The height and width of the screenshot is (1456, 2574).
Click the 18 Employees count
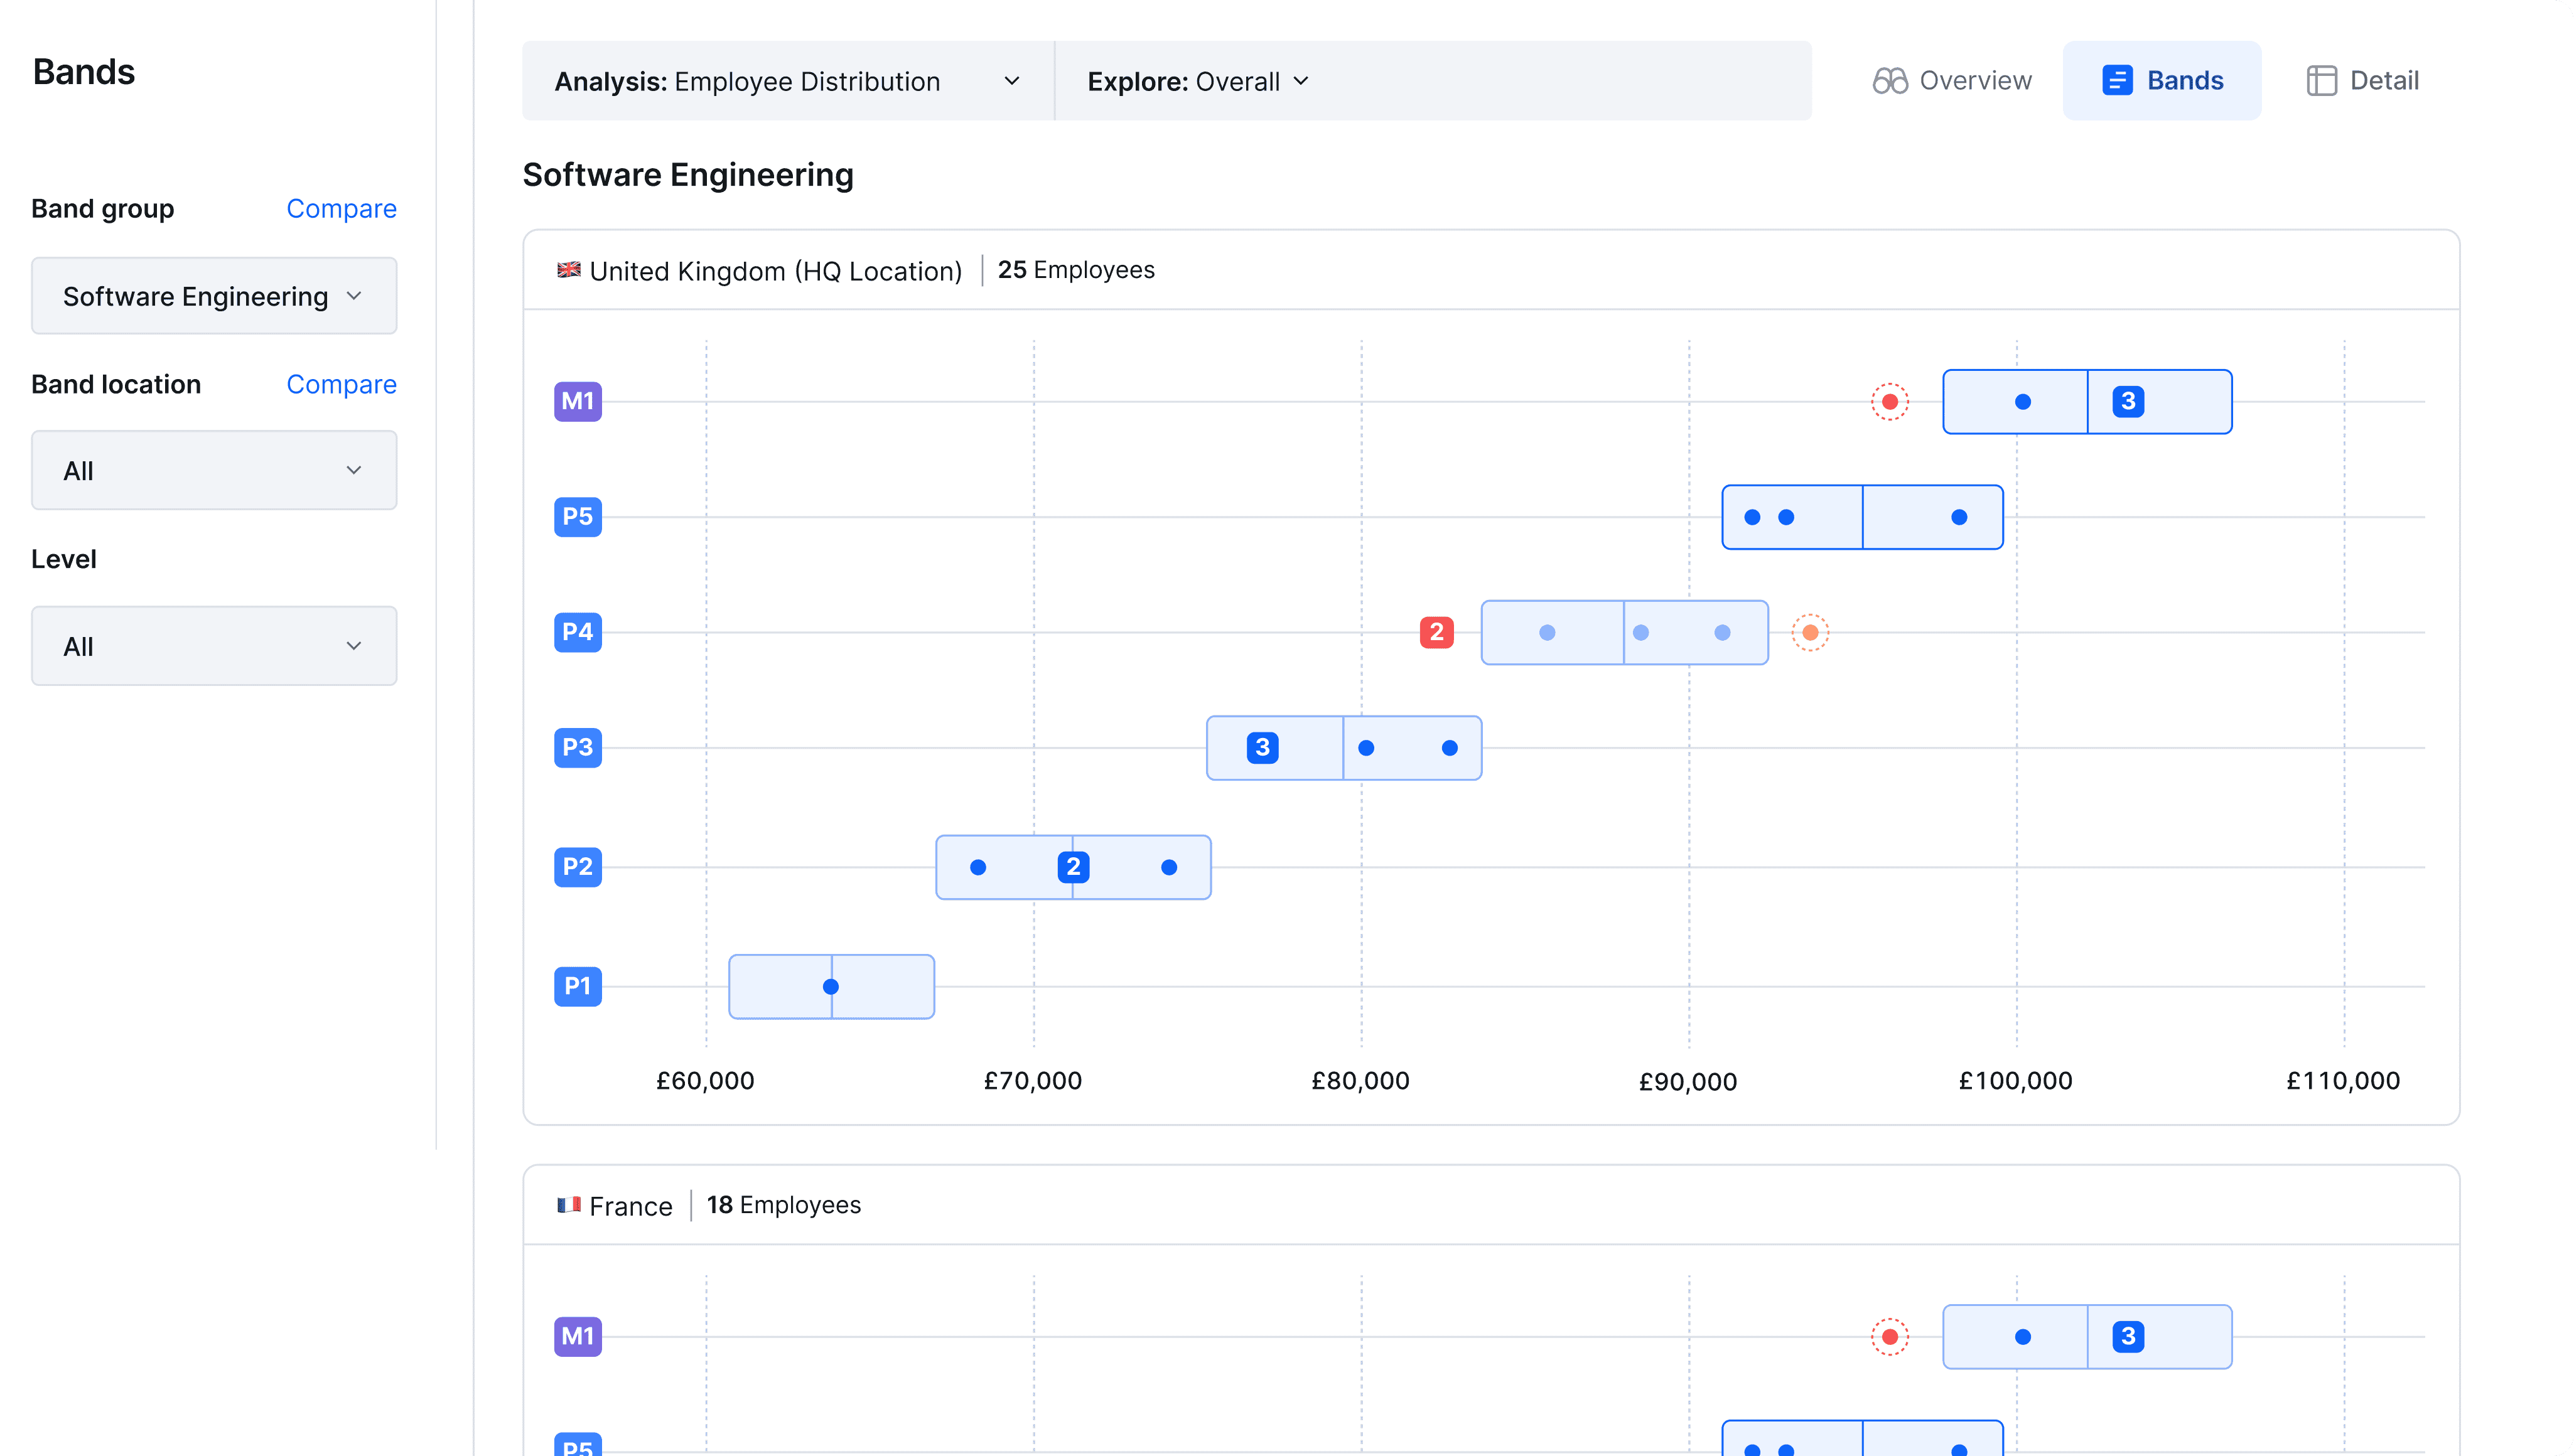784,1205
